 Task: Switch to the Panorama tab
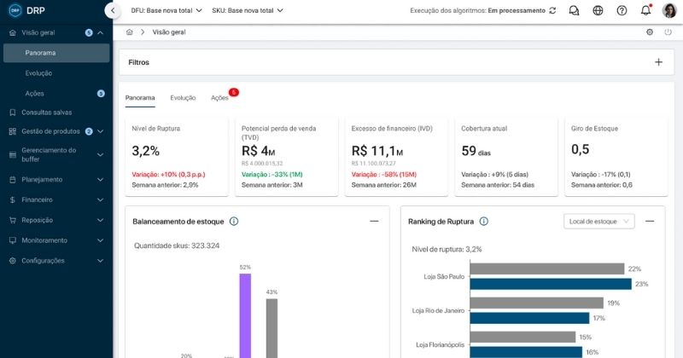(140, 98)
